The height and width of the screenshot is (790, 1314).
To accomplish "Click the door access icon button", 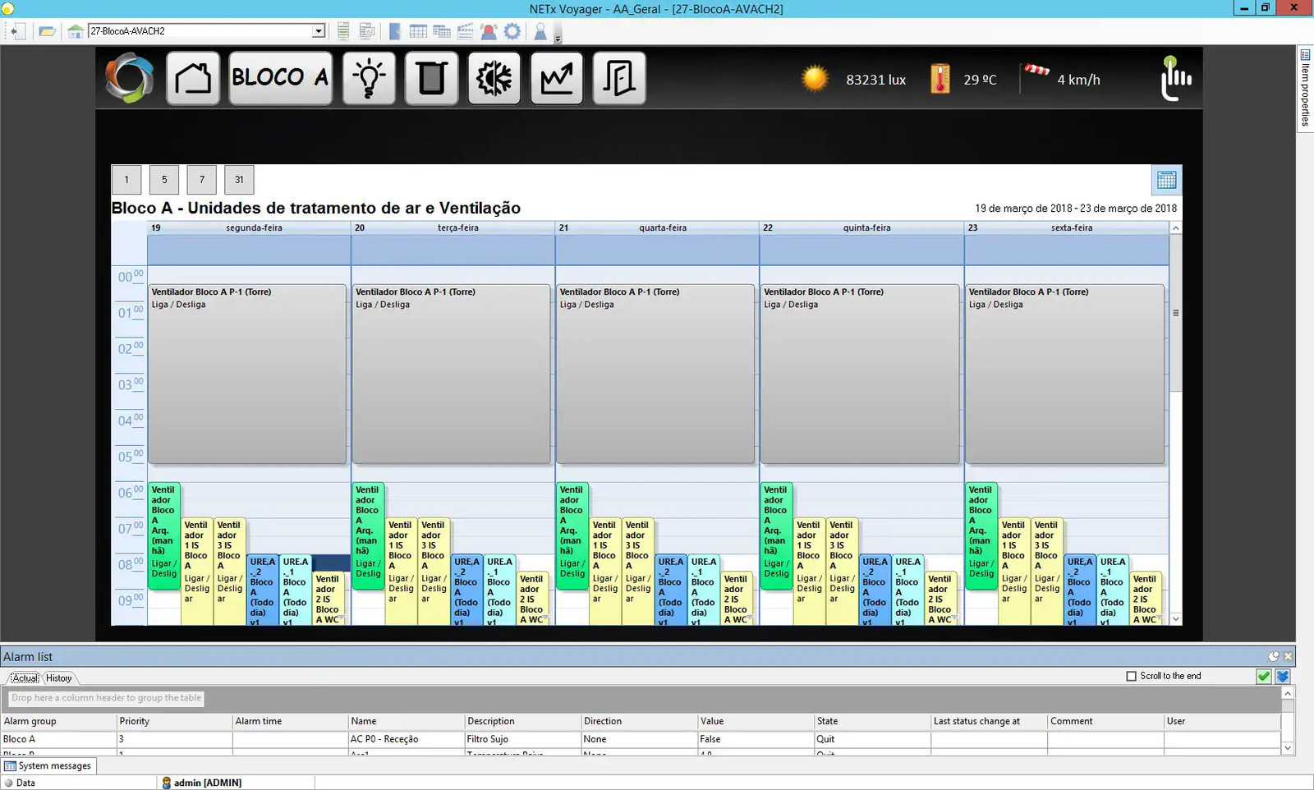I will pos(619,79).
